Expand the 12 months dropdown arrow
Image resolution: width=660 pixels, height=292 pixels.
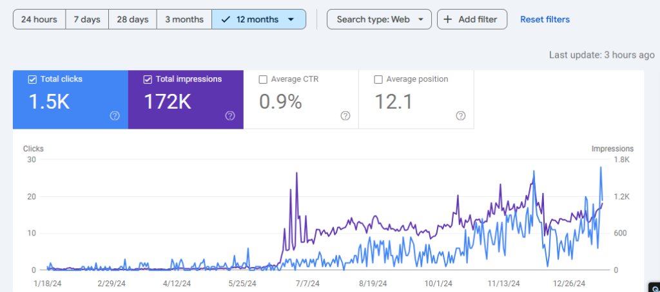(291, 19)
